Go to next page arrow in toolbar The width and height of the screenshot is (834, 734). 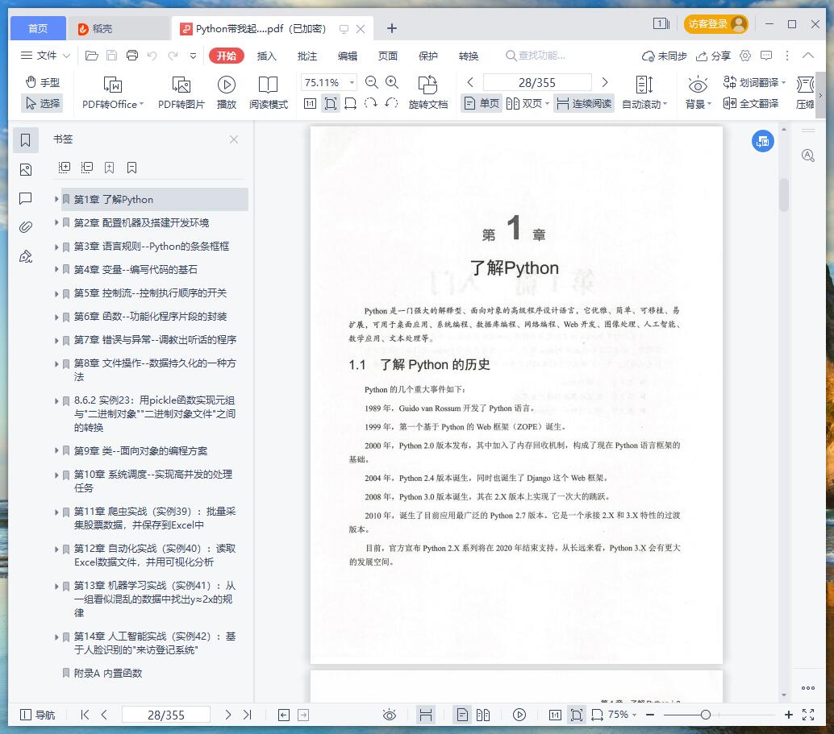pos(605,82)
